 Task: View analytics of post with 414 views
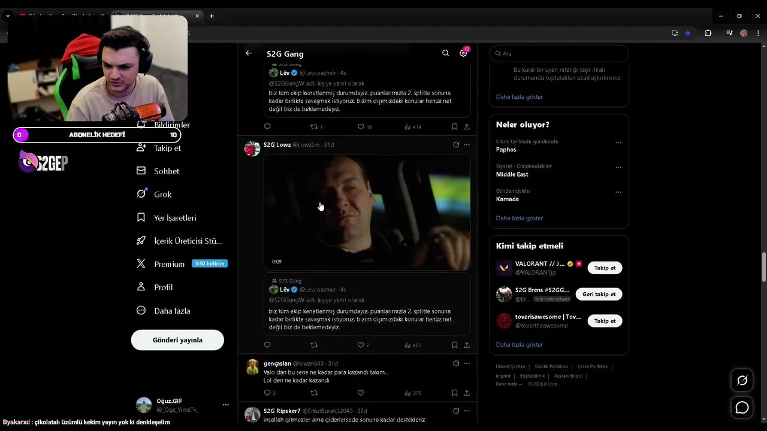pyautogui.click(x=413, y=126)
